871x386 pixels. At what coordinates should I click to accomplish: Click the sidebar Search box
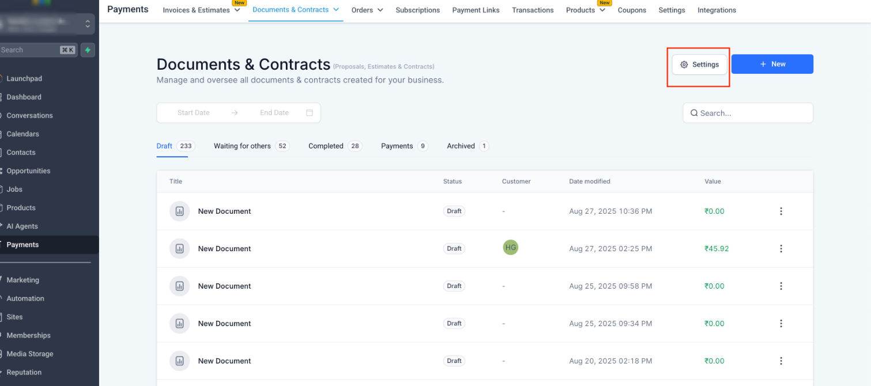[38, 50]
